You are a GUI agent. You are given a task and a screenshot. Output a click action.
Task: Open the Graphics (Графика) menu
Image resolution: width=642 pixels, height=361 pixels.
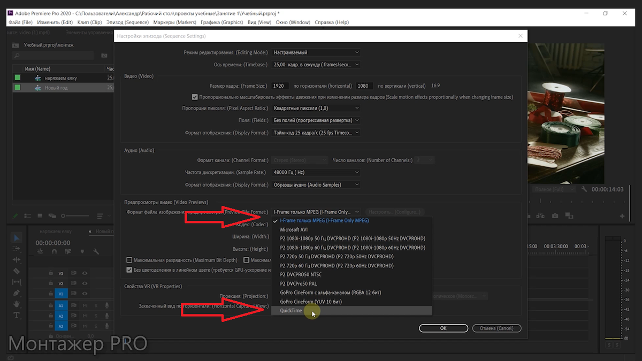pyautogui.click(x=221, y=22)
